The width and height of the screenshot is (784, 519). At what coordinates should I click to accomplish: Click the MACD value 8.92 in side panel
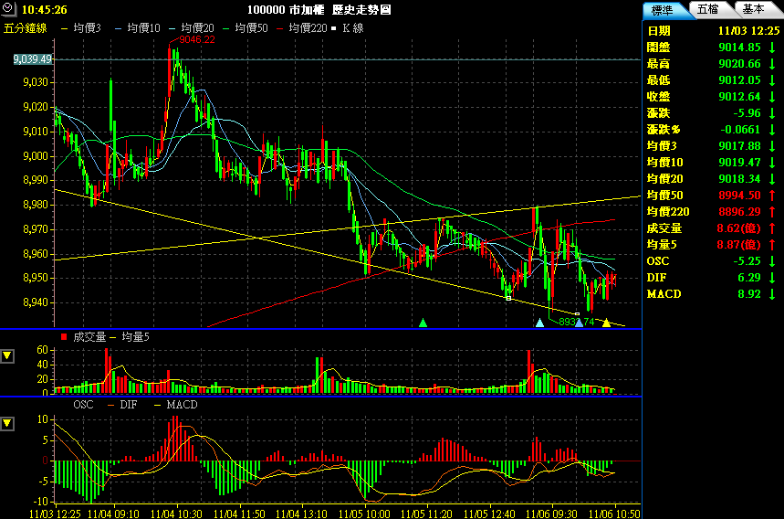(749, 294)
